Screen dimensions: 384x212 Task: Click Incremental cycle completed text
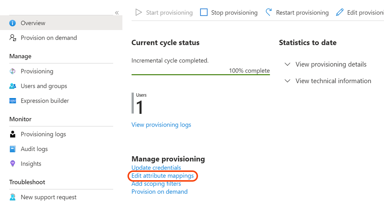coord(170,60)
